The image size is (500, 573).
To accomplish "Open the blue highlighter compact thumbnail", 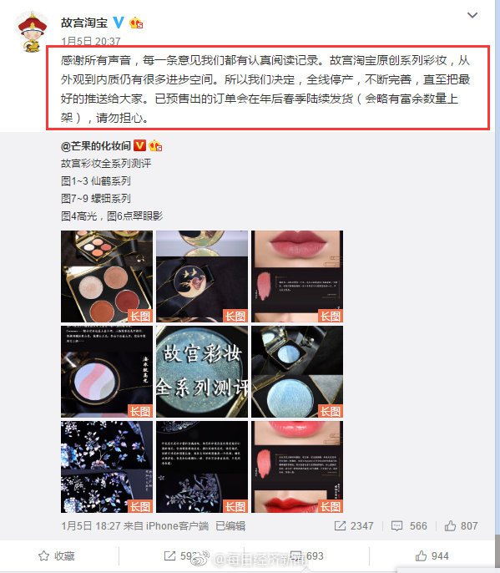I will (x=297, y=372).
